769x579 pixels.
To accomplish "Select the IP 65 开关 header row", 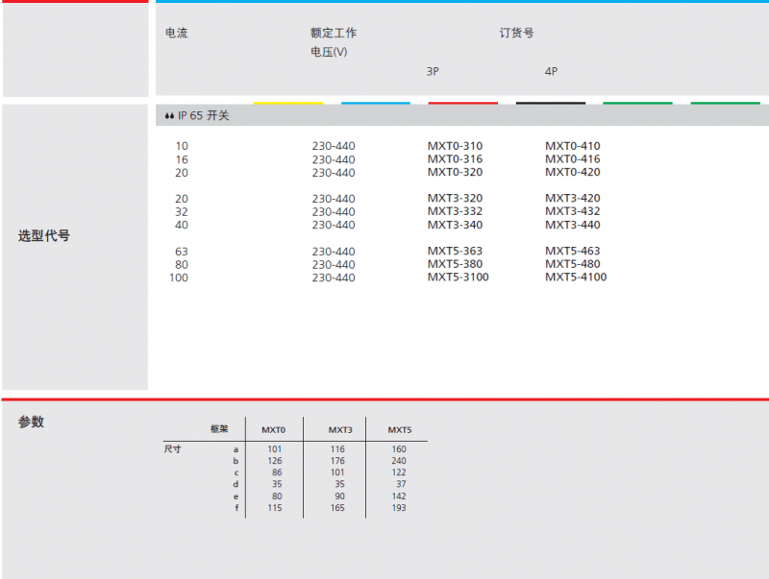I will (461, 115).
